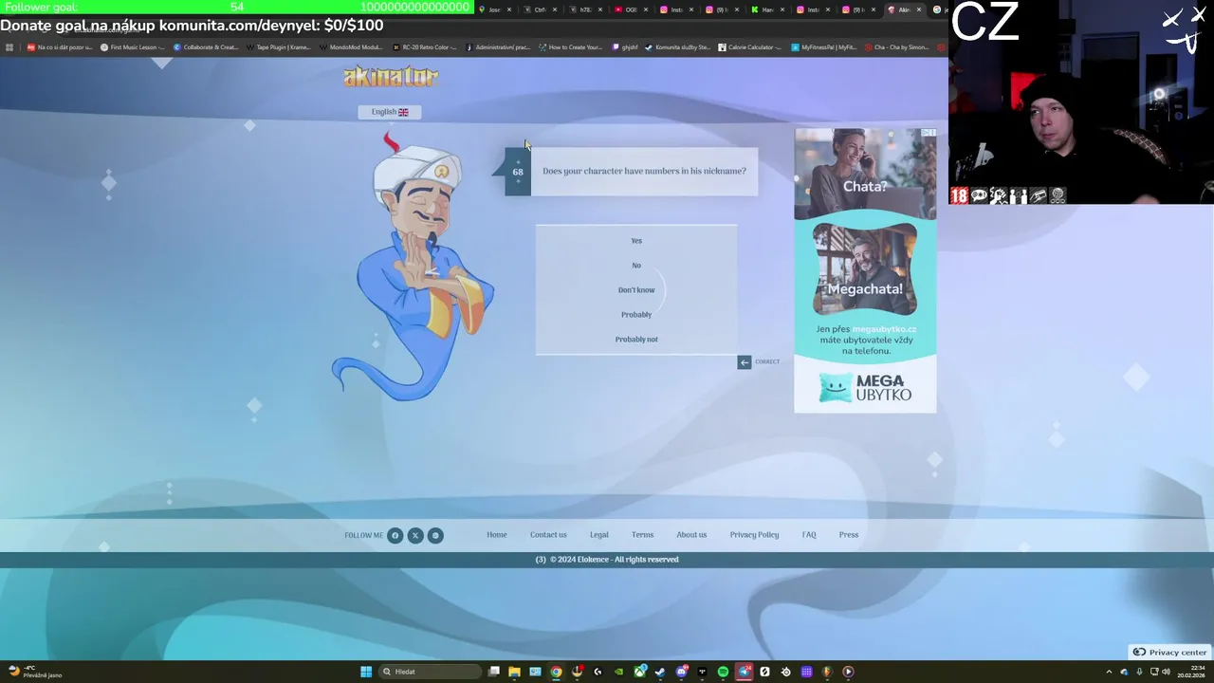1214x683 pixels.
Task: Answer No to the question
Action: (636, 266)
